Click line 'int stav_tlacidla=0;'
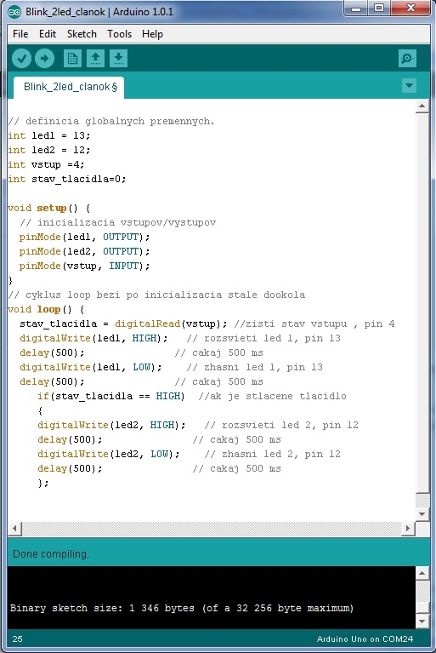This screenshot has height=653, width=436. click(67, 179)
